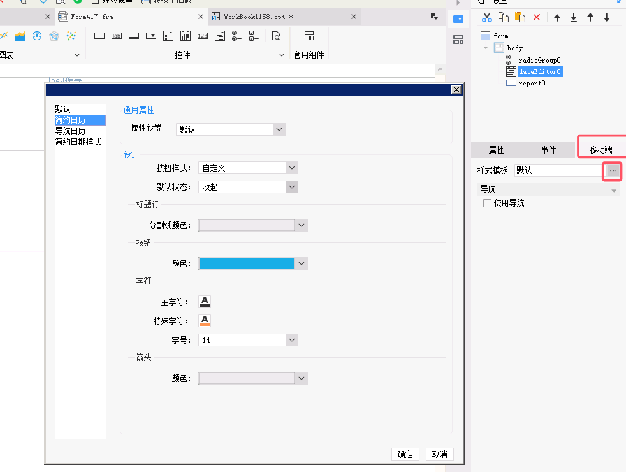Open the 事件 events tab
The height and width of the screenshot is (472, 626).
549,150
